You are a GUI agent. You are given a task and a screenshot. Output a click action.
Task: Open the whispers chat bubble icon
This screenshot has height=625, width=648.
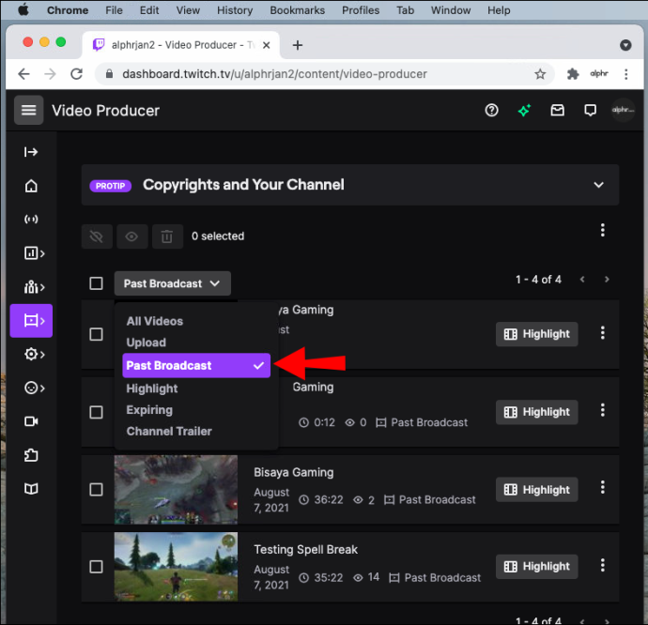pyautogui.click(x=590, y=111)
